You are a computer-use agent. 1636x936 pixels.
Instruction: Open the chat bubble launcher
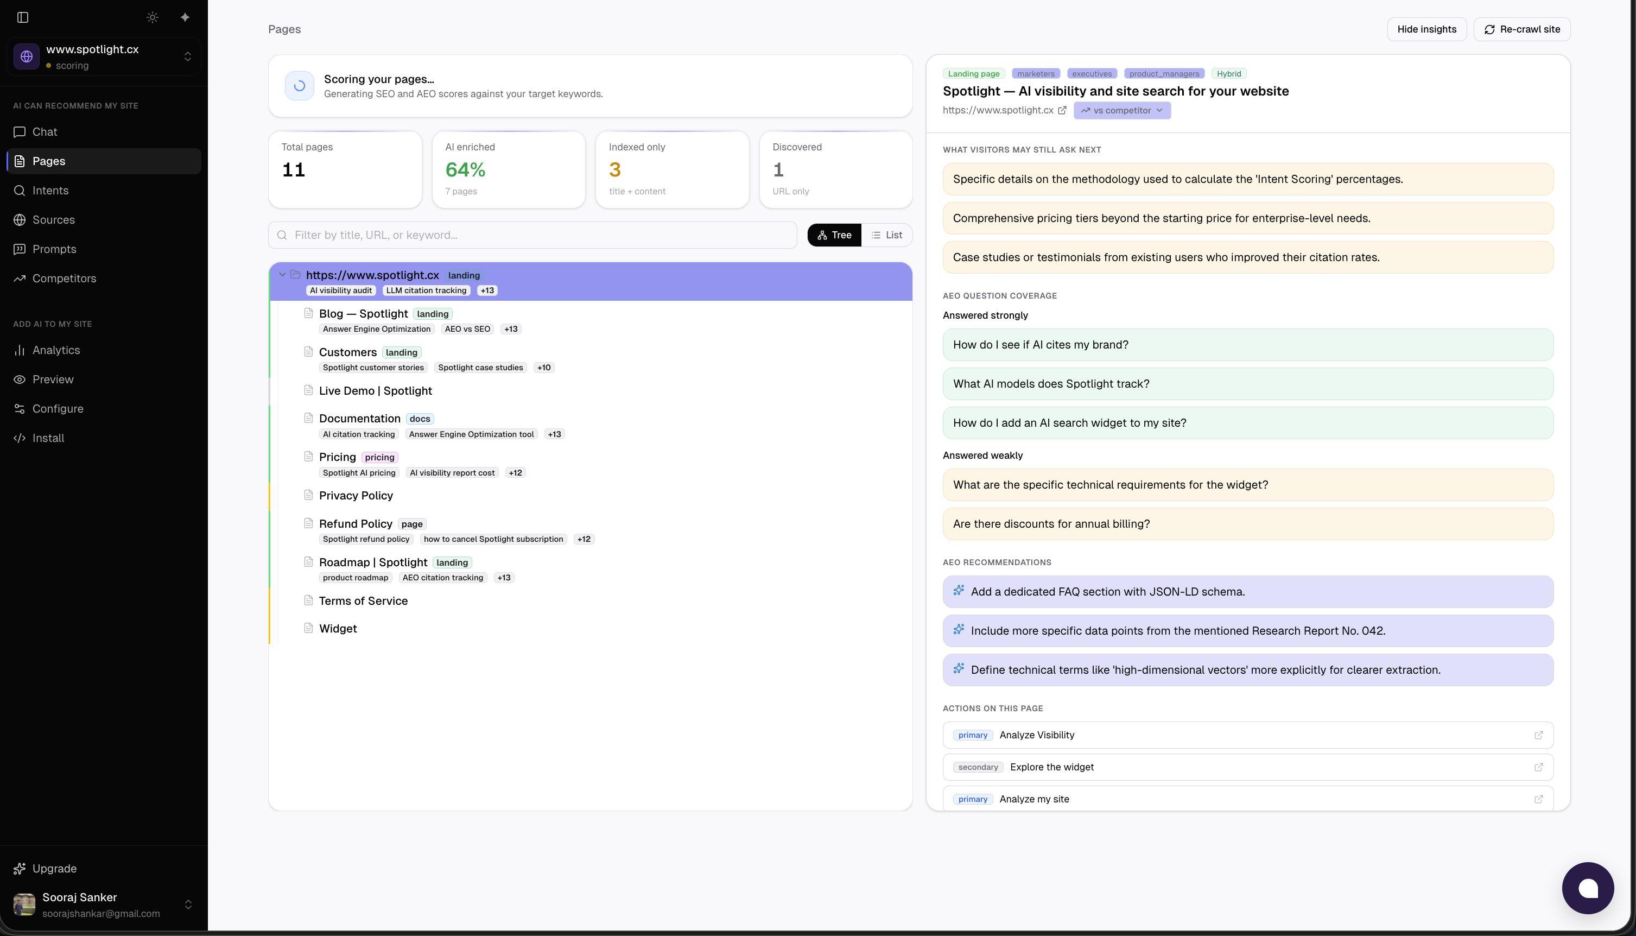[1587, 888]
